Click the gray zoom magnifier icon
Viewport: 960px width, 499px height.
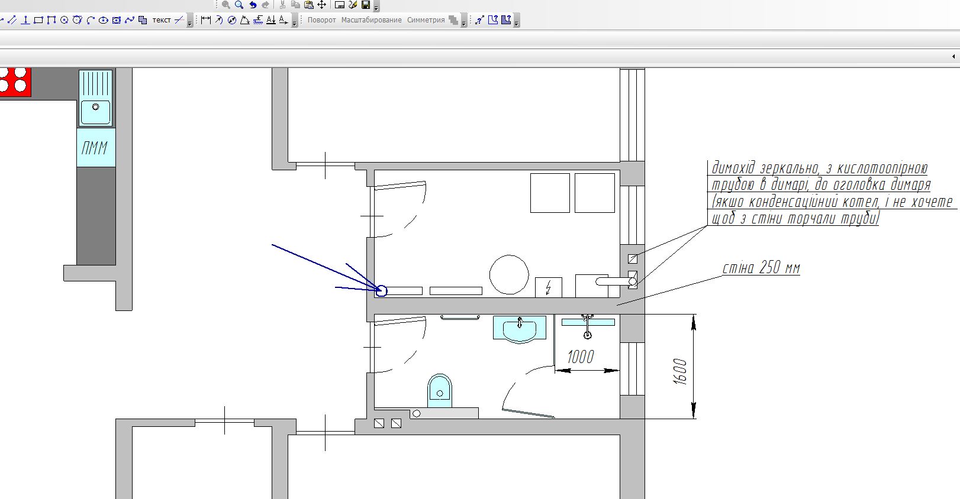pyautogui.click(x=225, y=5)
